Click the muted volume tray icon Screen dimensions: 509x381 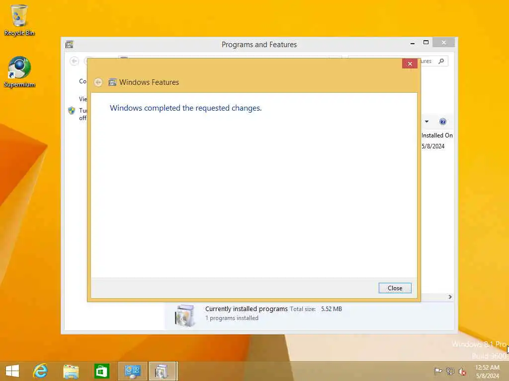click(x=462, y=372)
